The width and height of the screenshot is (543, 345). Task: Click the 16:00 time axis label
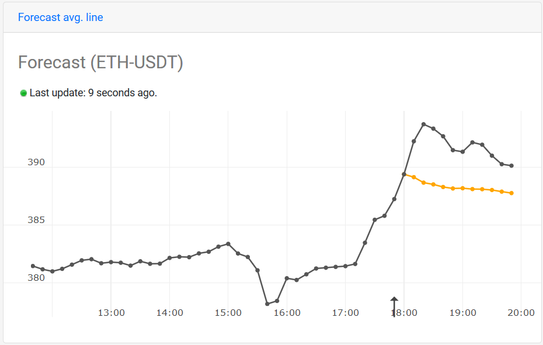(x=287, y=313)
